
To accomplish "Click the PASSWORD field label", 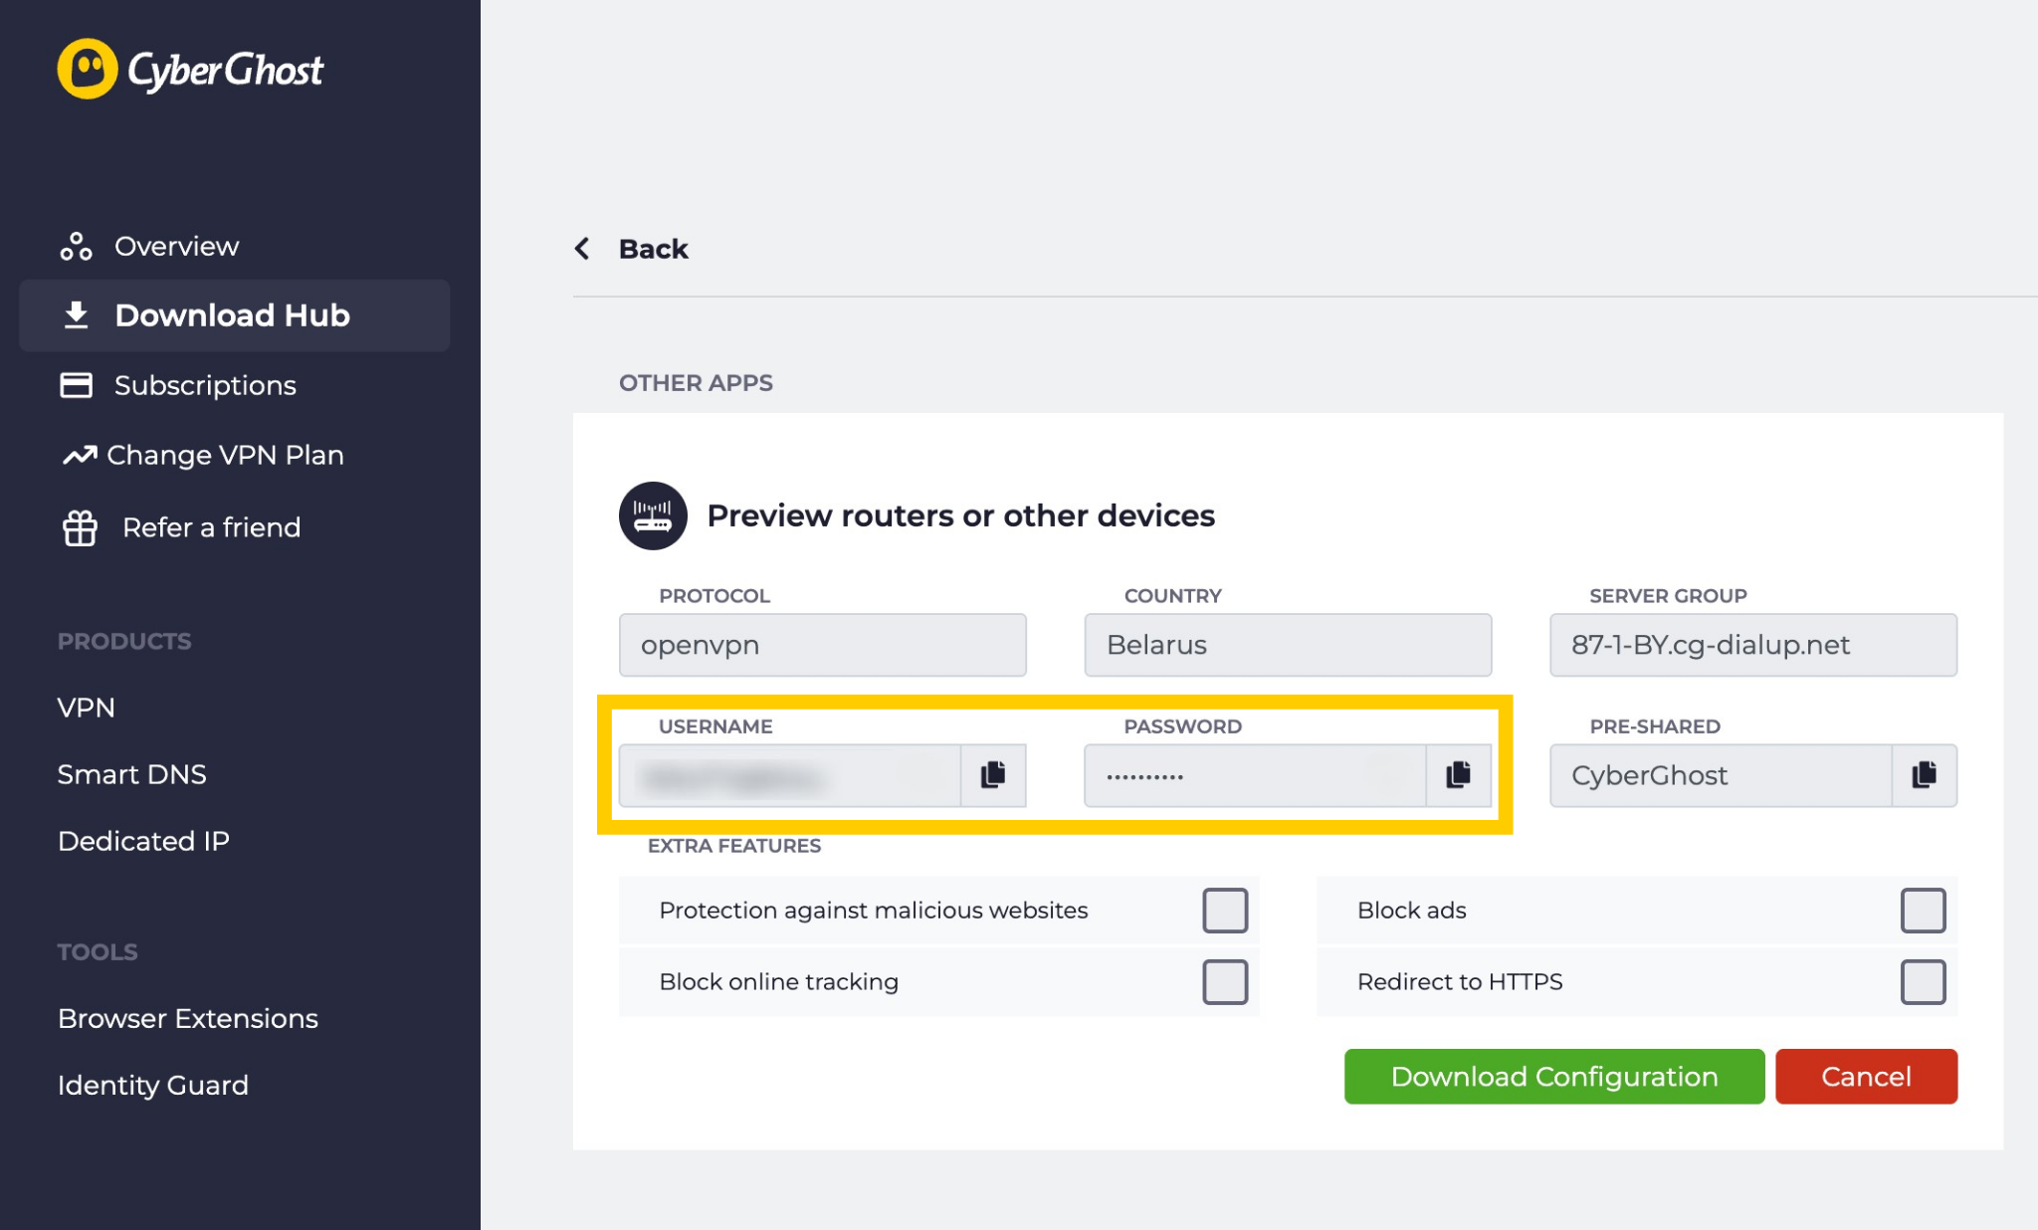I will pos(1183,726).
